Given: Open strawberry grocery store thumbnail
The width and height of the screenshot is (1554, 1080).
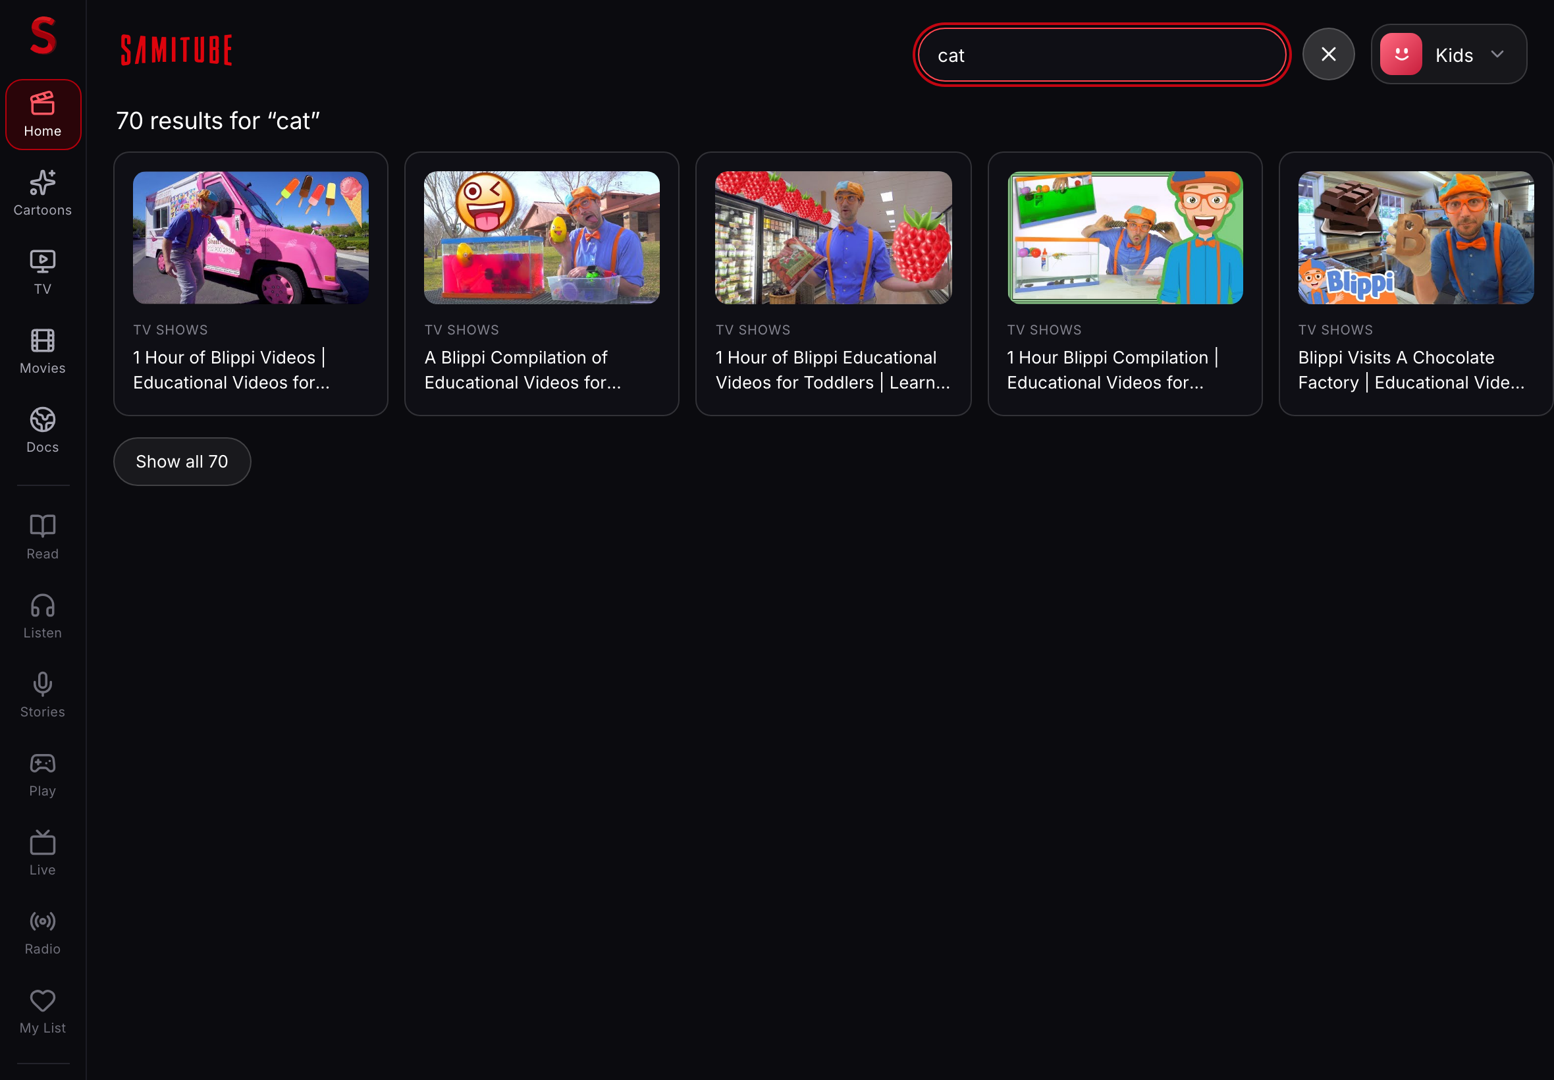Looking at the screenshot, I should click(834, 238).
